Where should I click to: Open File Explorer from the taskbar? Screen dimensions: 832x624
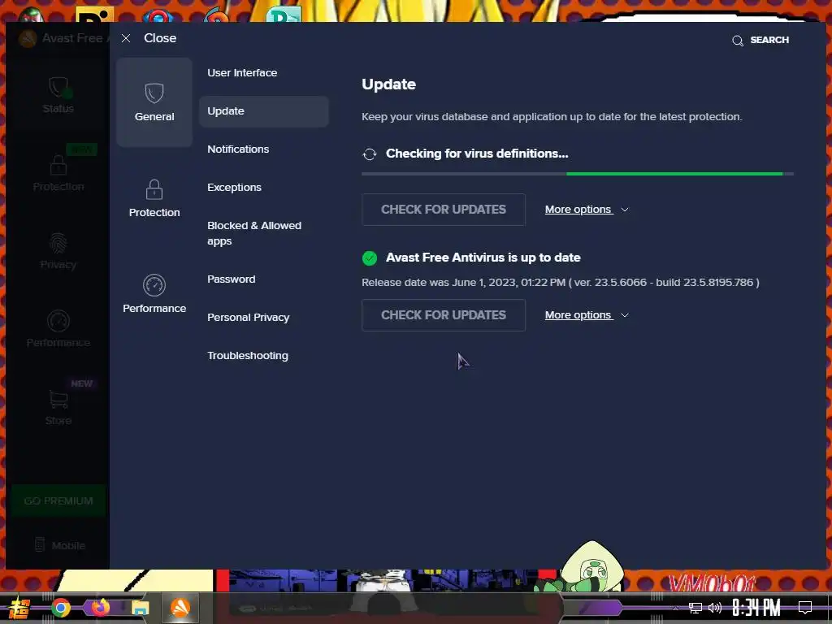coord(140,608)
